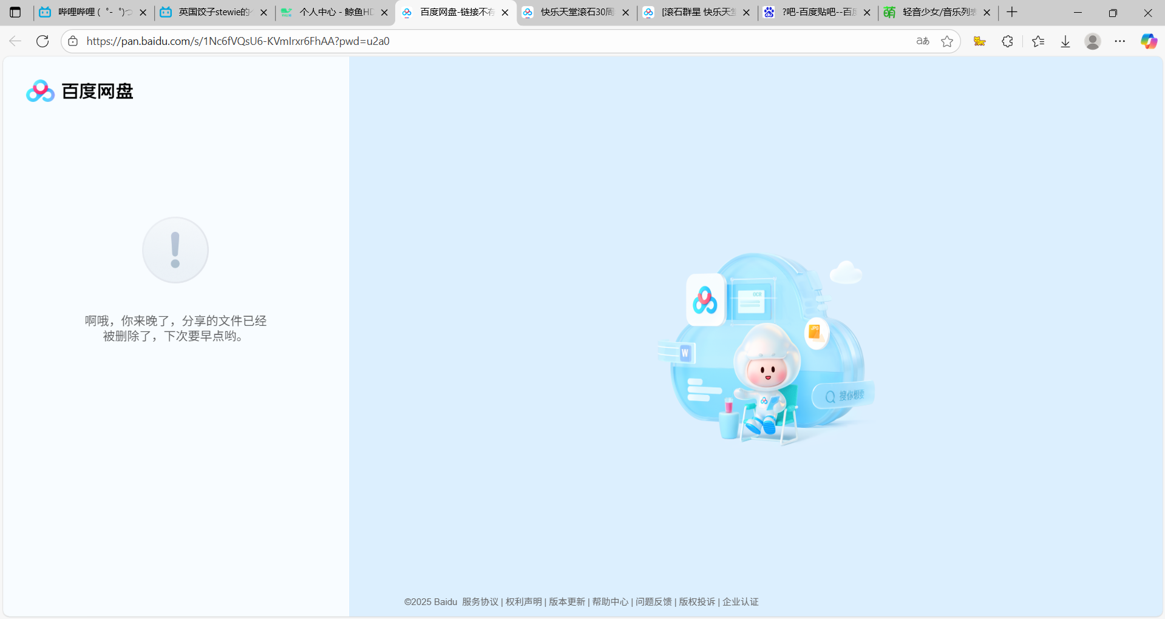
Task: Open the tab actions menu button
Action: point(15,12)
